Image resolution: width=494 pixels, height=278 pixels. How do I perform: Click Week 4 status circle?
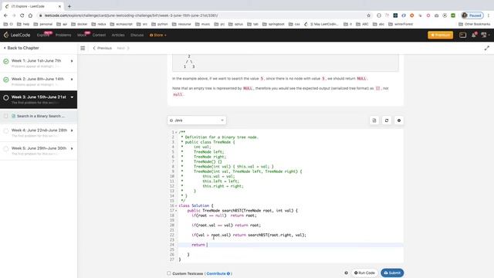click(6, 131)
